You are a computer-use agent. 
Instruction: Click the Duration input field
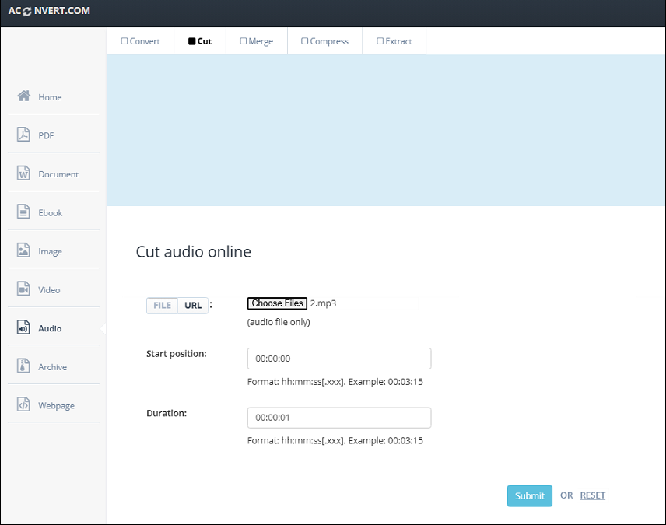pos(339,418)
